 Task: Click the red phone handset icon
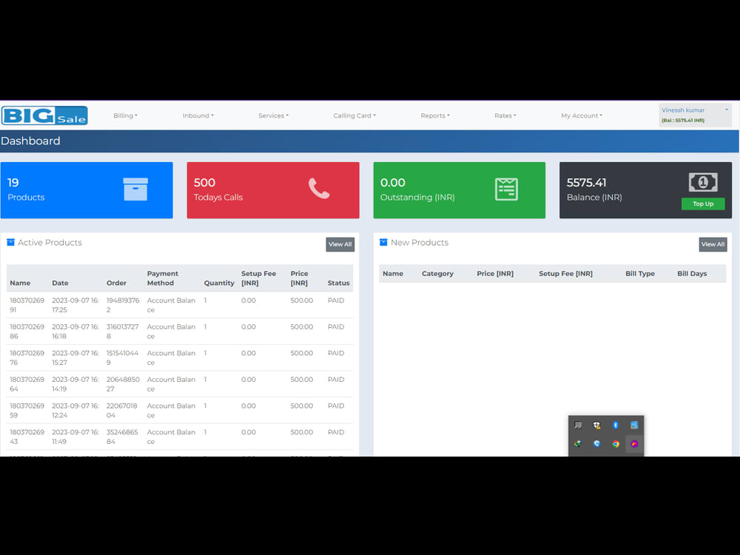[319, 188]
